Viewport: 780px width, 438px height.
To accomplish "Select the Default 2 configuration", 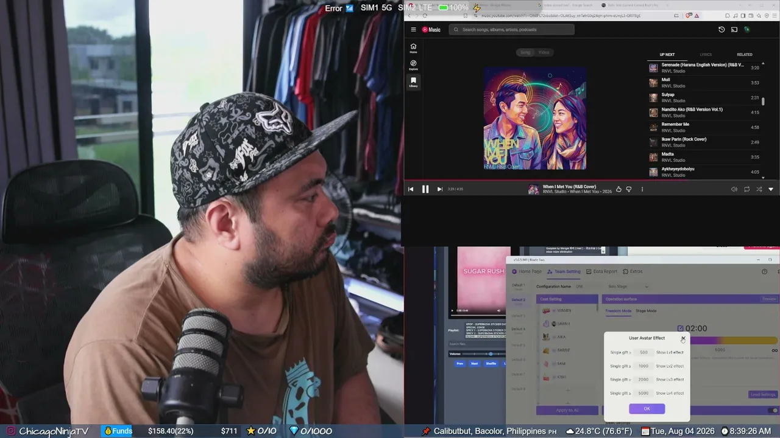I will [518, 300].
